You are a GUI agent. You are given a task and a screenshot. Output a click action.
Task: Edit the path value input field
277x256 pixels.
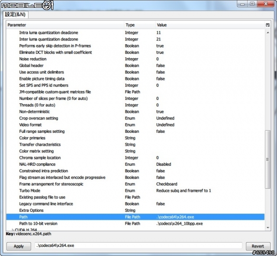(138, 246)
